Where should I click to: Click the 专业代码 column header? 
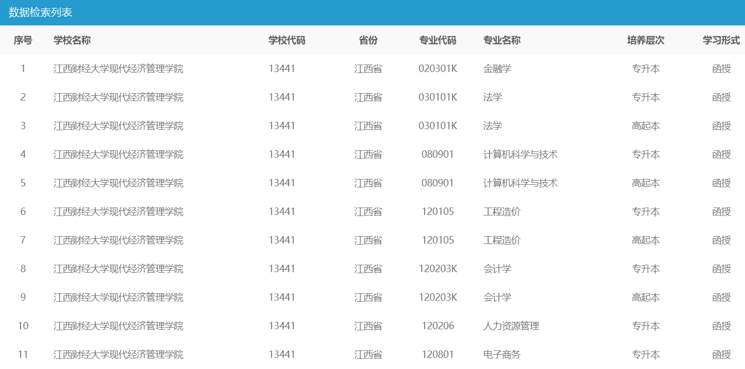point(438,40)
